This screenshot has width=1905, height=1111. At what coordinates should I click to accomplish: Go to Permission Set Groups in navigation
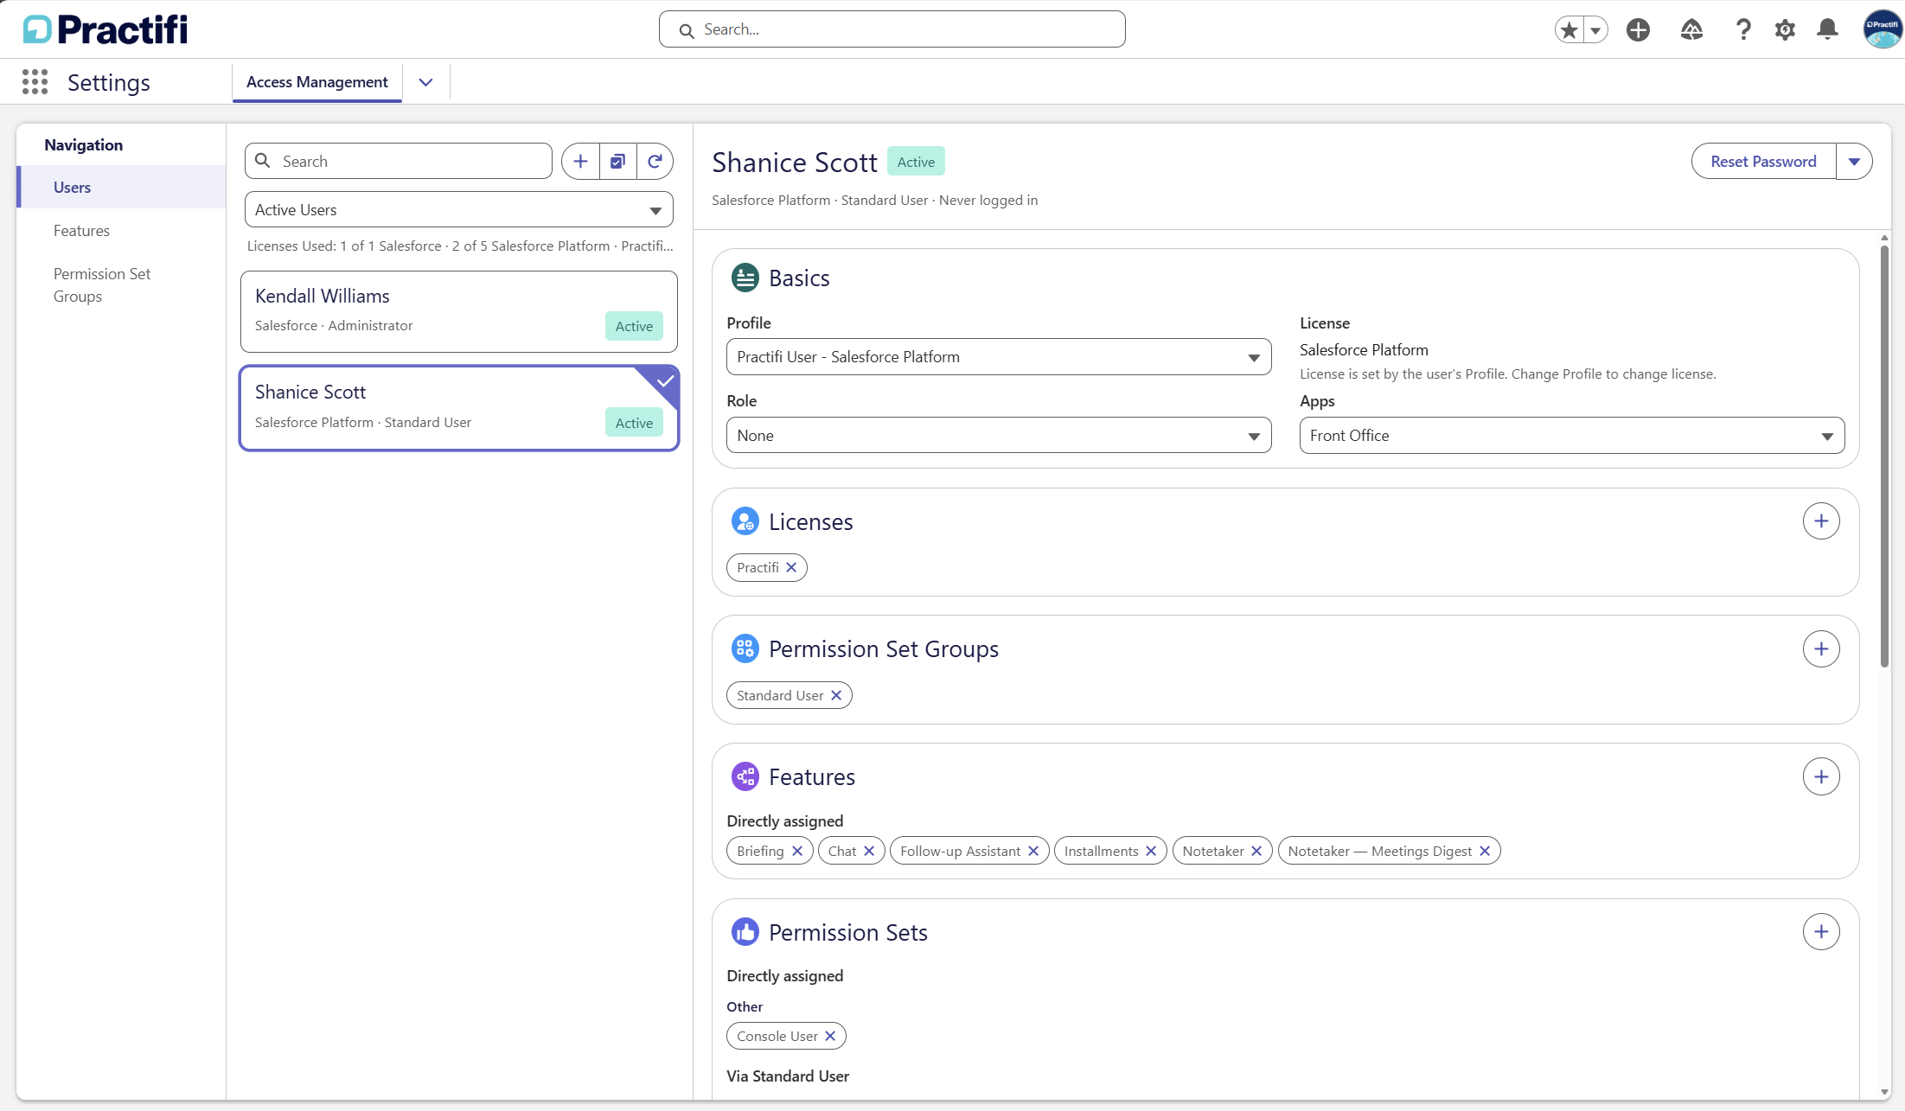click(x=121, y=285)
